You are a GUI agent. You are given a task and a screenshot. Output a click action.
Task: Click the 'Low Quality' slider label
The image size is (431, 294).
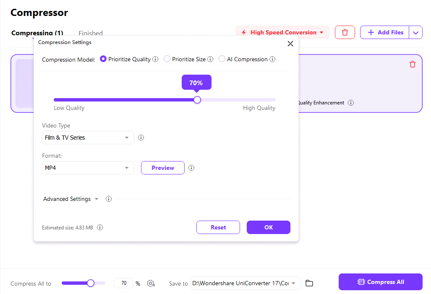[69, 108]
